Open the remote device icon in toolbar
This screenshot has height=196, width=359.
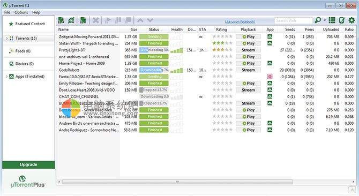coord(342,20)
